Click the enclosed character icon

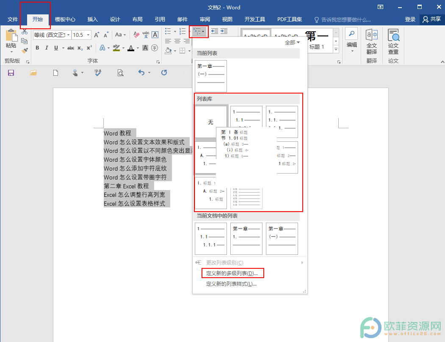coord(155,48)
